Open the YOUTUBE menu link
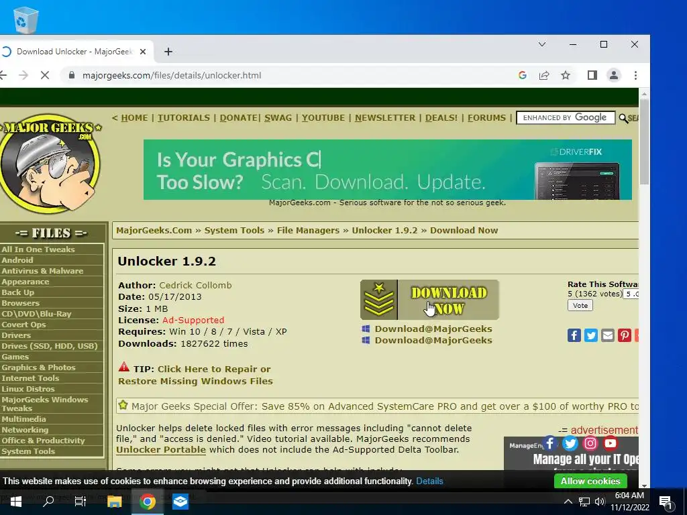Viewport: 687px width, 515px height. click(323, 118)
